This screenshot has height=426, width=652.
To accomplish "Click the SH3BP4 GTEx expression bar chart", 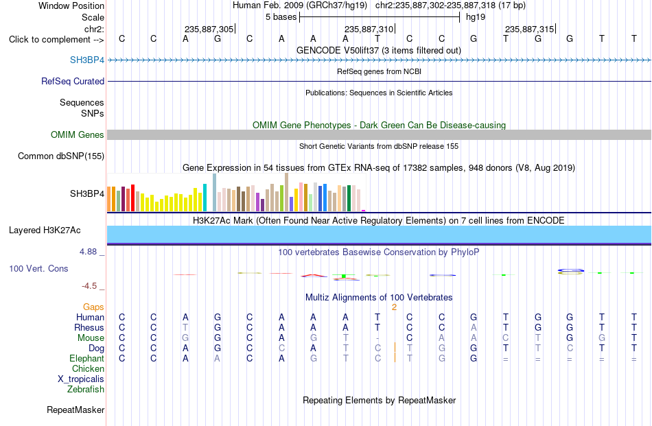I will (x=236, y=193).
